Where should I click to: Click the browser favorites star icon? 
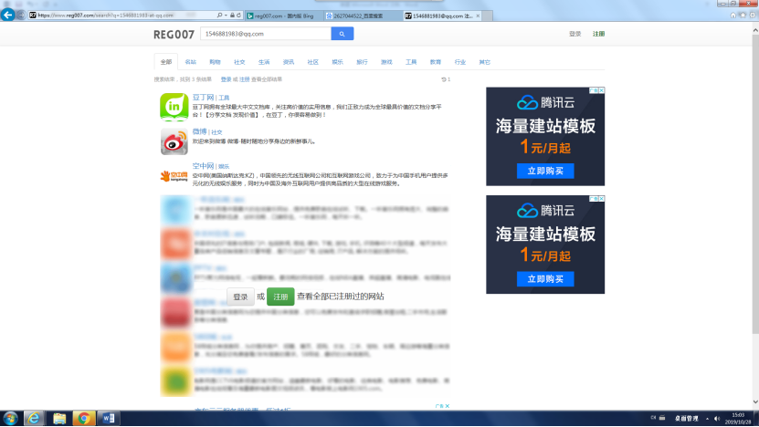(x=743, y=16)
